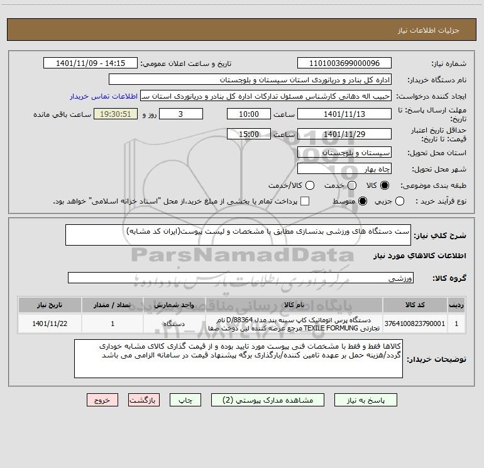Click the deadline time field 10:00
The width and height of the screenshot is (484, 468).
point(249,114)
